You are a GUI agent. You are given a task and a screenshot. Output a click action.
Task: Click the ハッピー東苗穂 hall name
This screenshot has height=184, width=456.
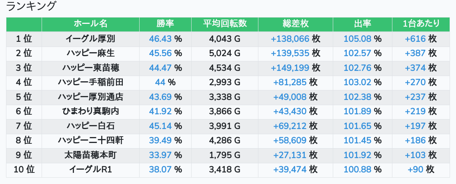click(x=90, y=68)
